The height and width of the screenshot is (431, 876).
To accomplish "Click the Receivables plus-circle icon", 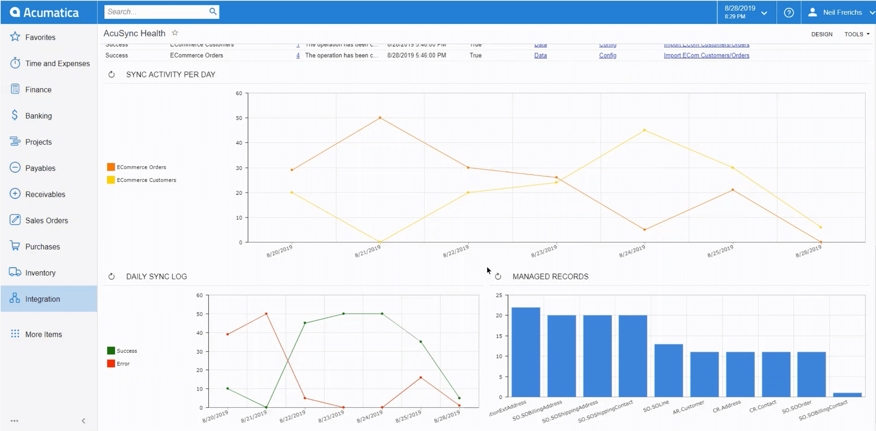I will point(15,194).
